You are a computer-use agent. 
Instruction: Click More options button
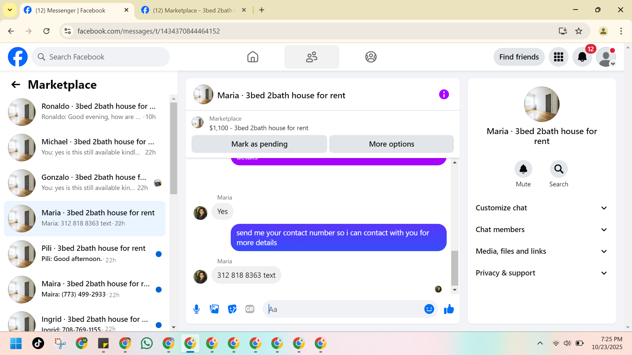pos(391,144)
